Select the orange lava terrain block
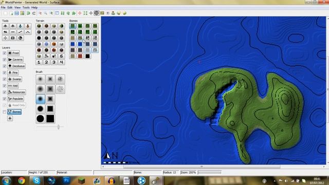329x185 pixels. tap(54, 44)
